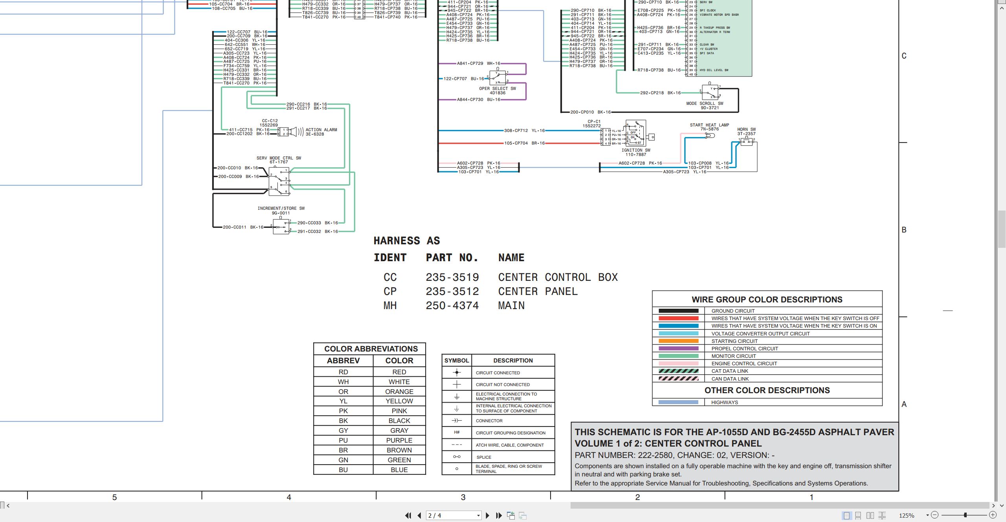Switch to two-page continuous layout
1006x522 pixels.
tap(882, 515)
